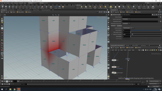Add a Volume Light from shelf

click(x=100, y=7)
